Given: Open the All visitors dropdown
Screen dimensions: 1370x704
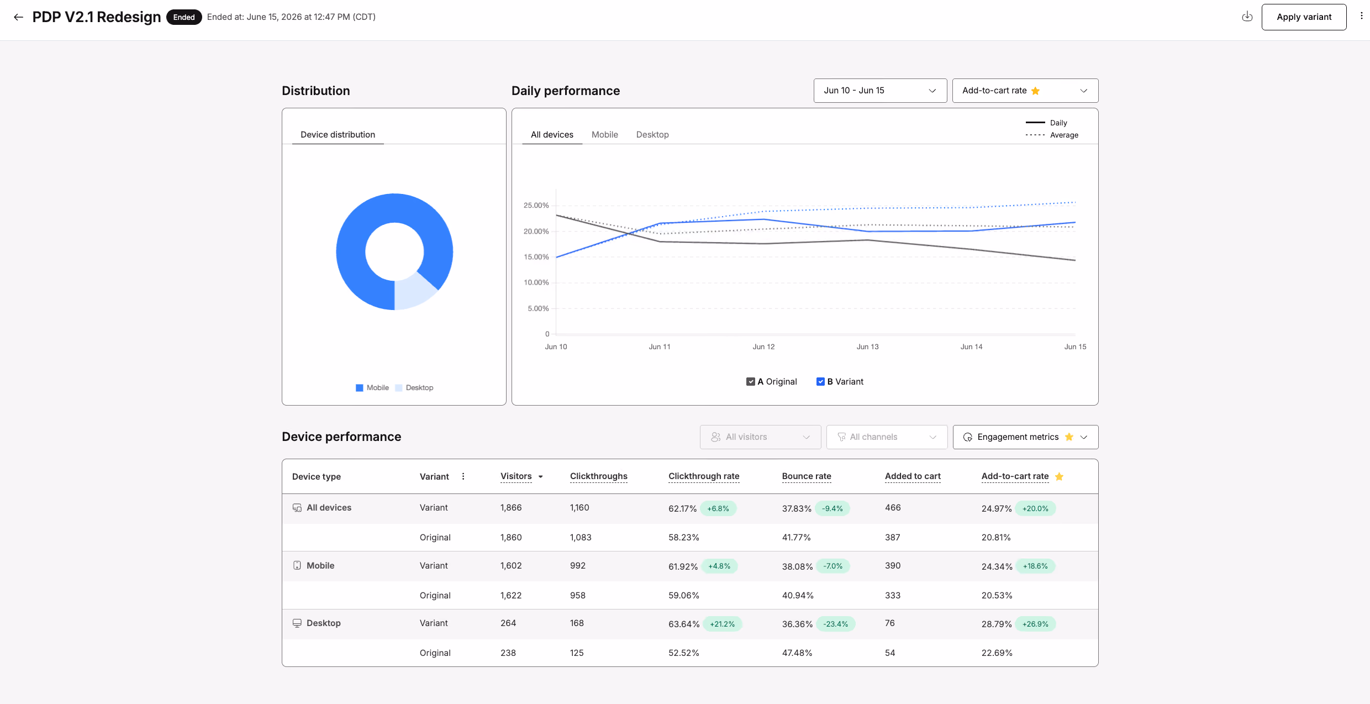Looking at the screenshot, I should [760, 437].
